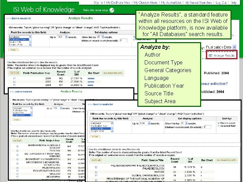Click View Records button in Subject Area panel
Screen dimensions: 243x182
pos(17,140)
